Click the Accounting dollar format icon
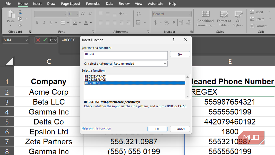Viewport: 275px width, 155px height. click(155, 22)
